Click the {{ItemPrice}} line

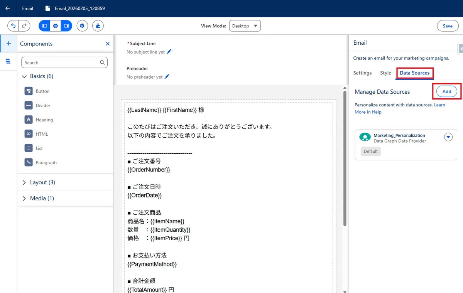158,238
